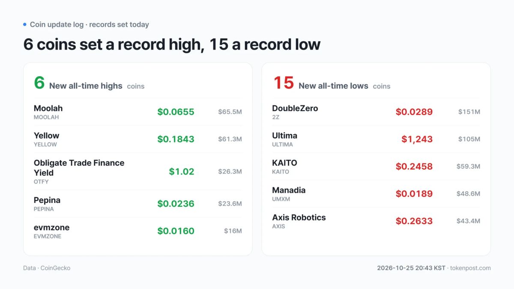This screenshot has width=514, height=289.
Task: Click the green number 6 count
Action: 39,83
